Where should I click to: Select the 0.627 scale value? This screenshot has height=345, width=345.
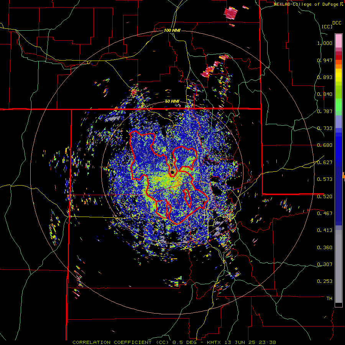tap(325, 163)
